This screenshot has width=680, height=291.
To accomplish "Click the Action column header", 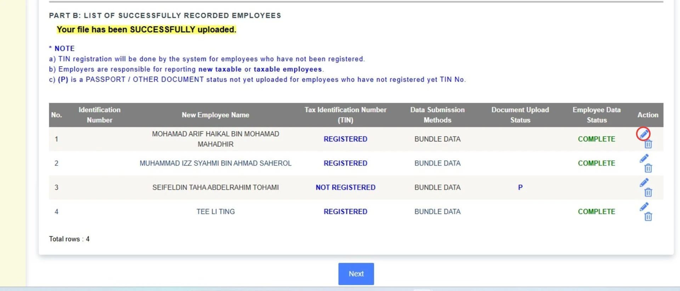I will [x=647, y=115].
